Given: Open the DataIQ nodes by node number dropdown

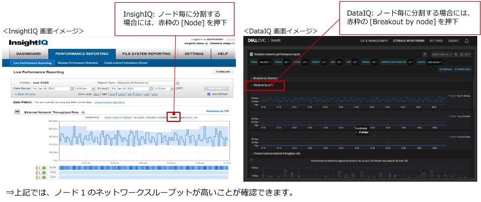Looking at the screenshot, I should coord(435,62).
